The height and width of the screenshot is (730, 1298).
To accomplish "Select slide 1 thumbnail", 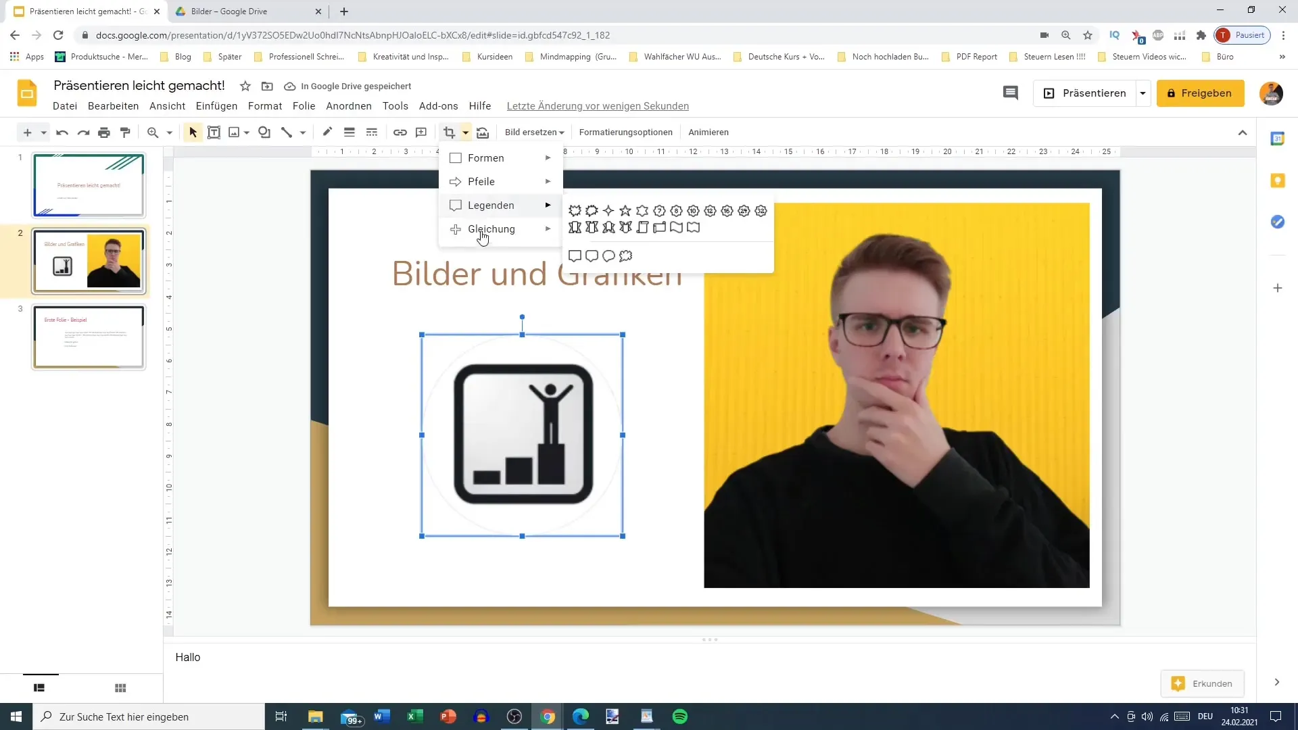I will pos(89,185).
